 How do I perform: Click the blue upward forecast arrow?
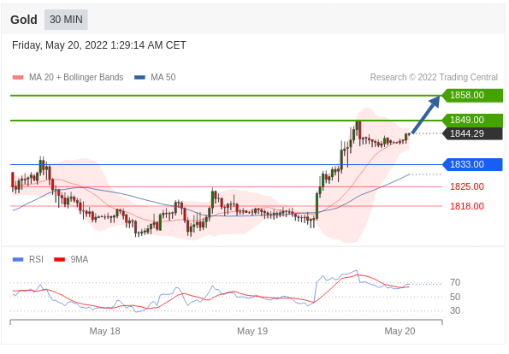click(x=426, y=115)
